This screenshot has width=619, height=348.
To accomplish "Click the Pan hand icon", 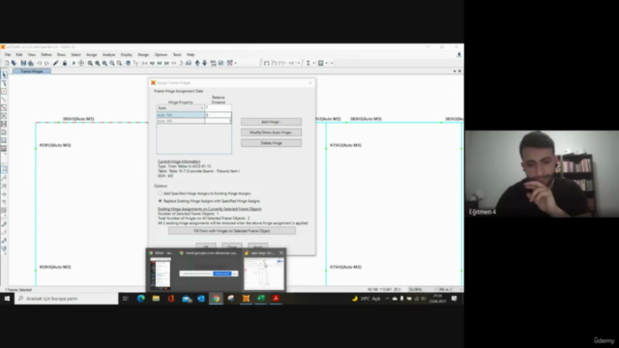I will [128, 63].
